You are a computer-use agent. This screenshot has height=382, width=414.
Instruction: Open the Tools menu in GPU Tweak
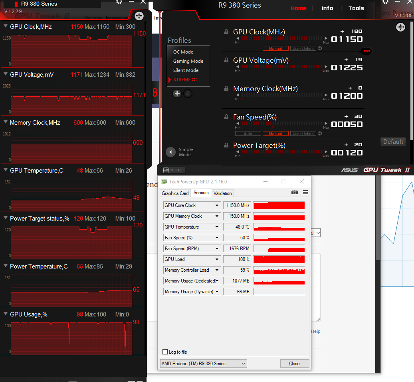(x=356, y=8)
